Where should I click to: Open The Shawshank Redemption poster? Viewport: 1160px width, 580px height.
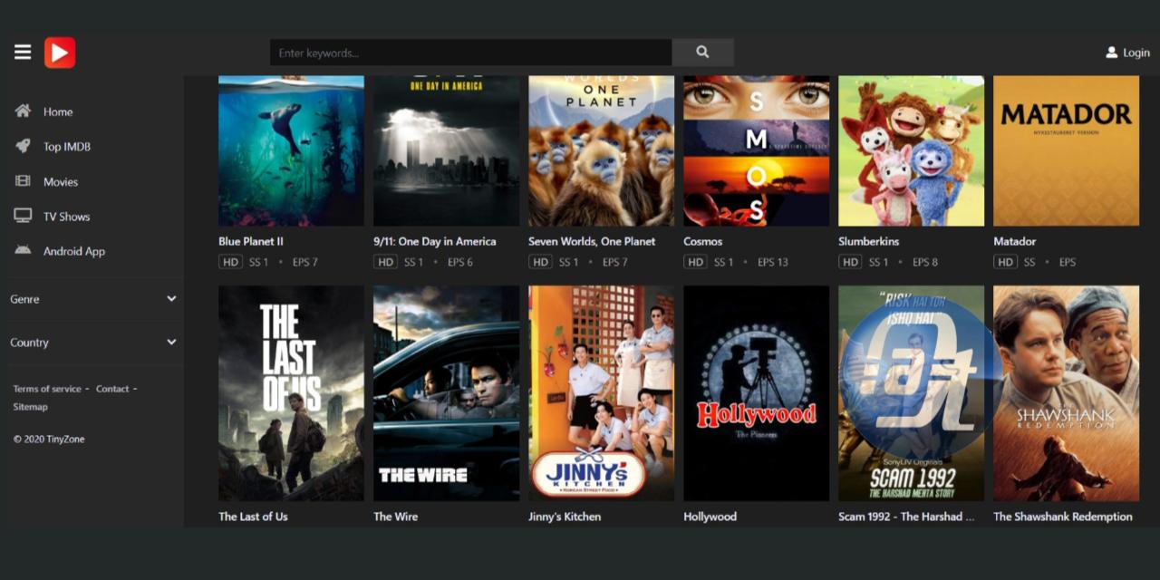click(1067, 393)
